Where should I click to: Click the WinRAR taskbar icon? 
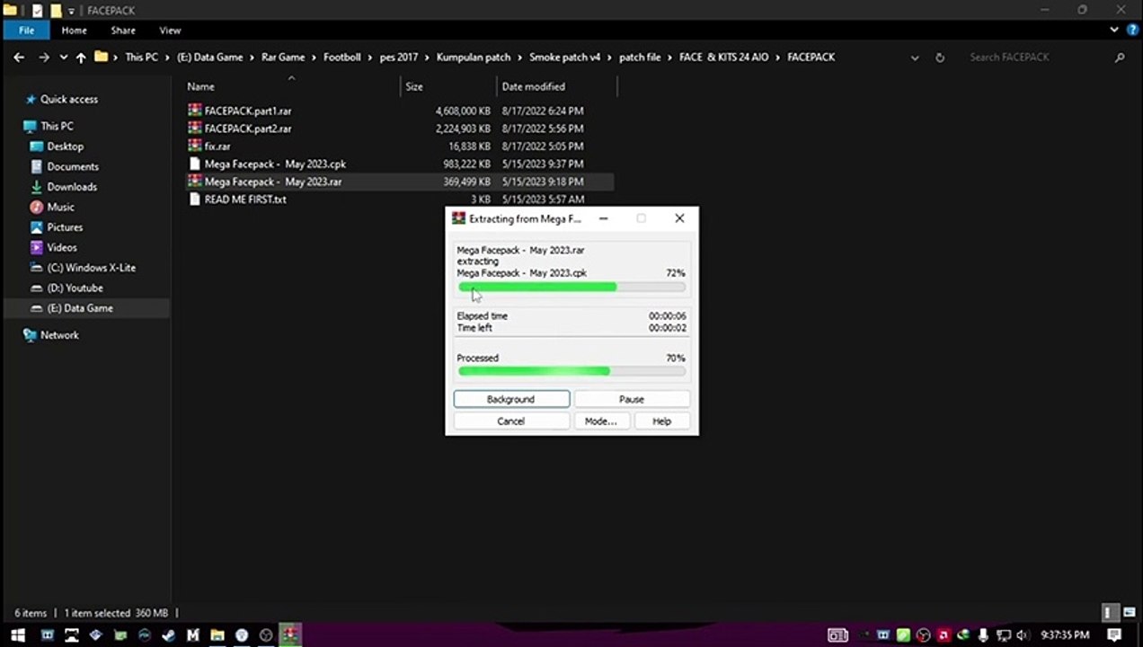[x=289, y=635]
